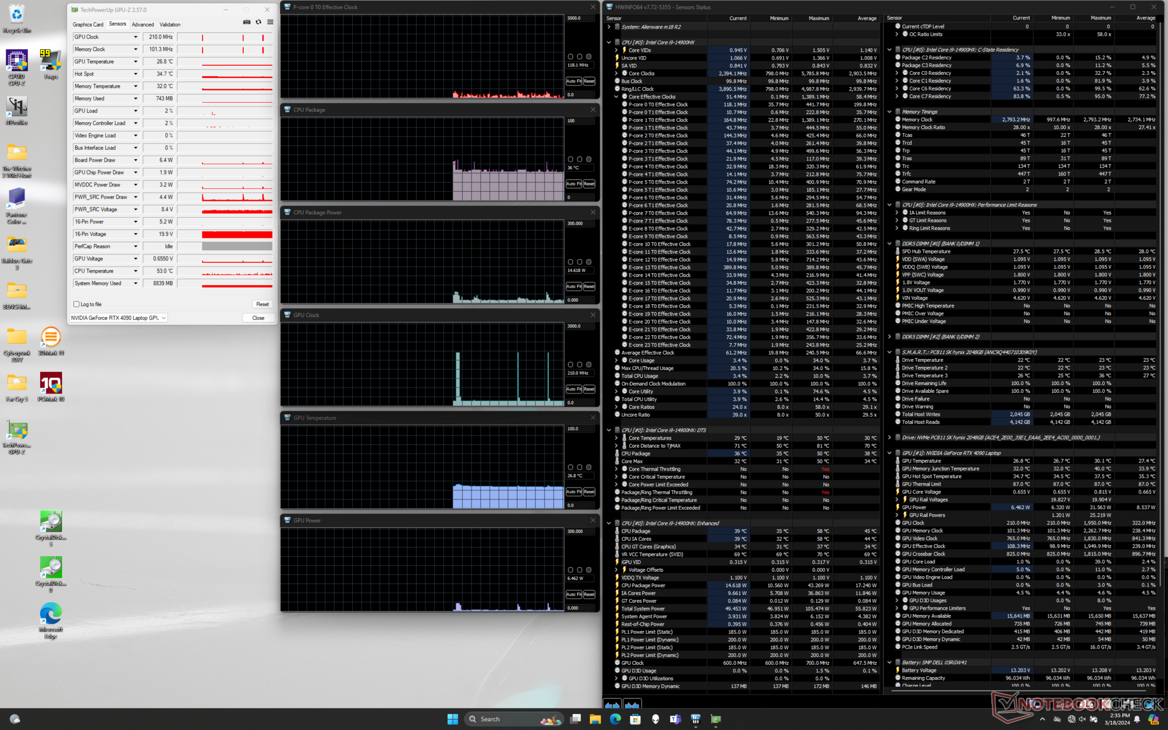Click Reset on CPU Package graph

click(589, 184)
